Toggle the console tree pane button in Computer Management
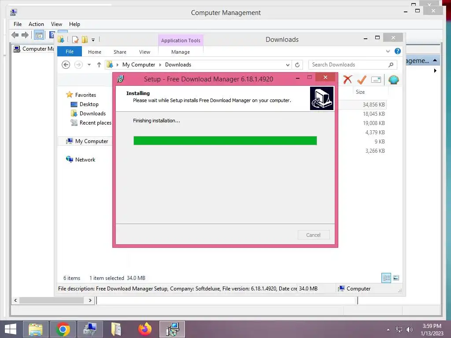The width and height of the screenshot is (451, 338). point(39,35)
